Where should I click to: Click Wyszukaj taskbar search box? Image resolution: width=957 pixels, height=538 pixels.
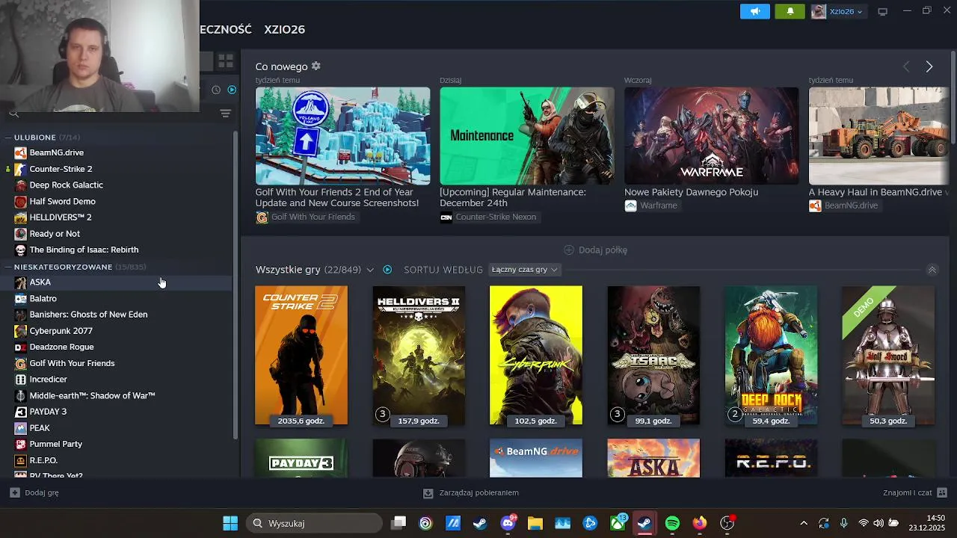[315, 523]
